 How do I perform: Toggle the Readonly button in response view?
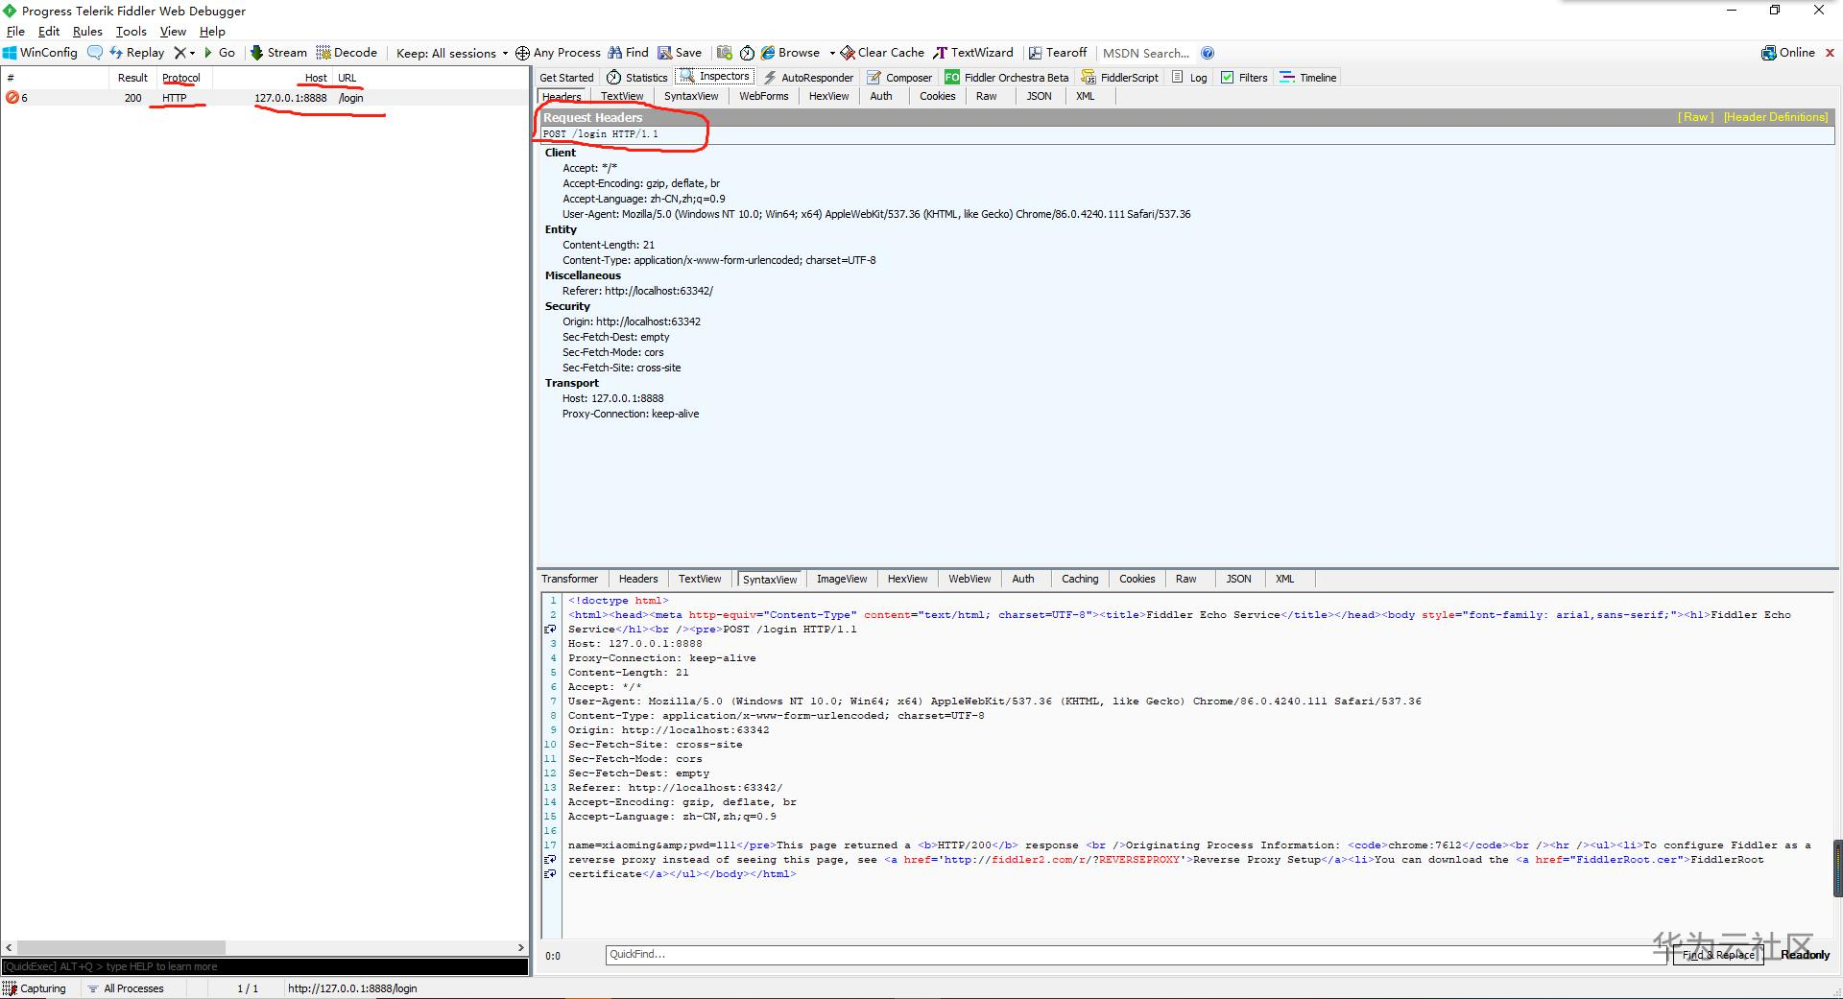click(1805, 955)
